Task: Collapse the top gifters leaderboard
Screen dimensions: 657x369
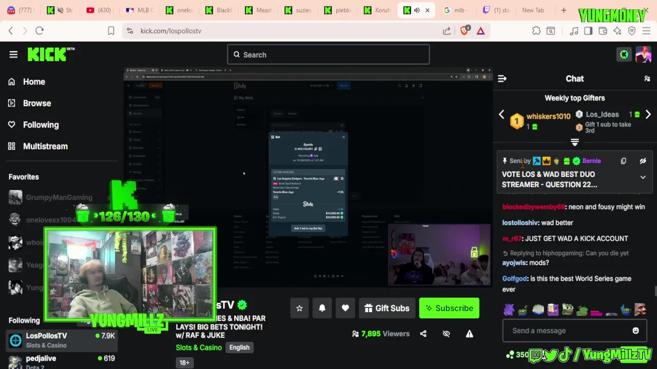Action: click(575, 142)
